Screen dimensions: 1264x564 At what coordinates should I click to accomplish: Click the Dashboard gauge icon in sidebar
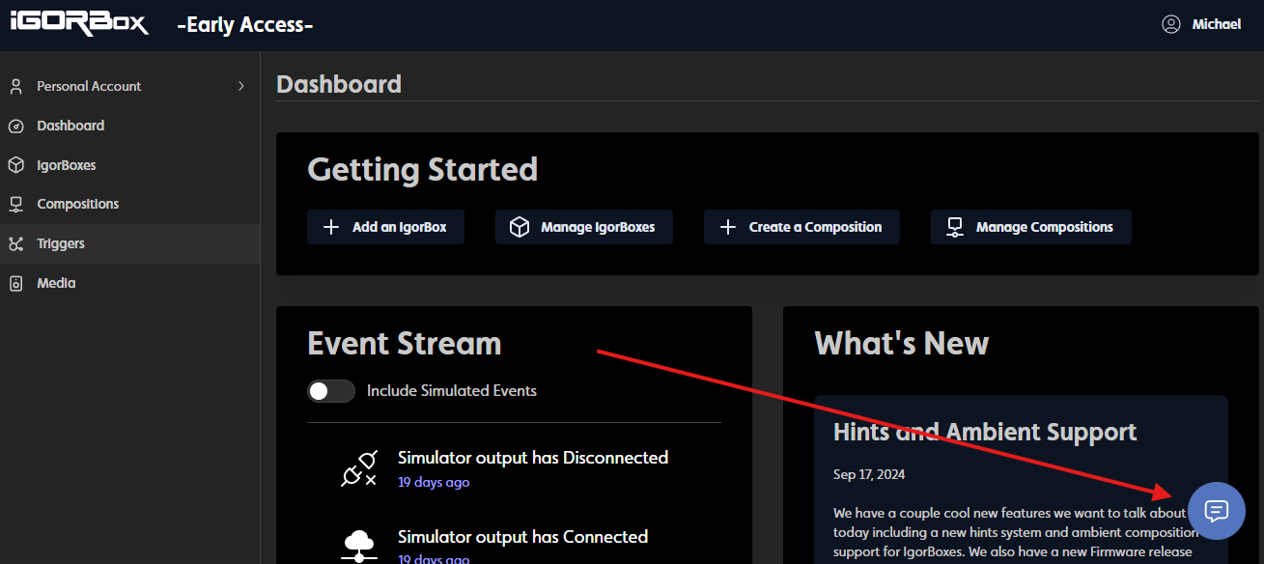[15, 126]
